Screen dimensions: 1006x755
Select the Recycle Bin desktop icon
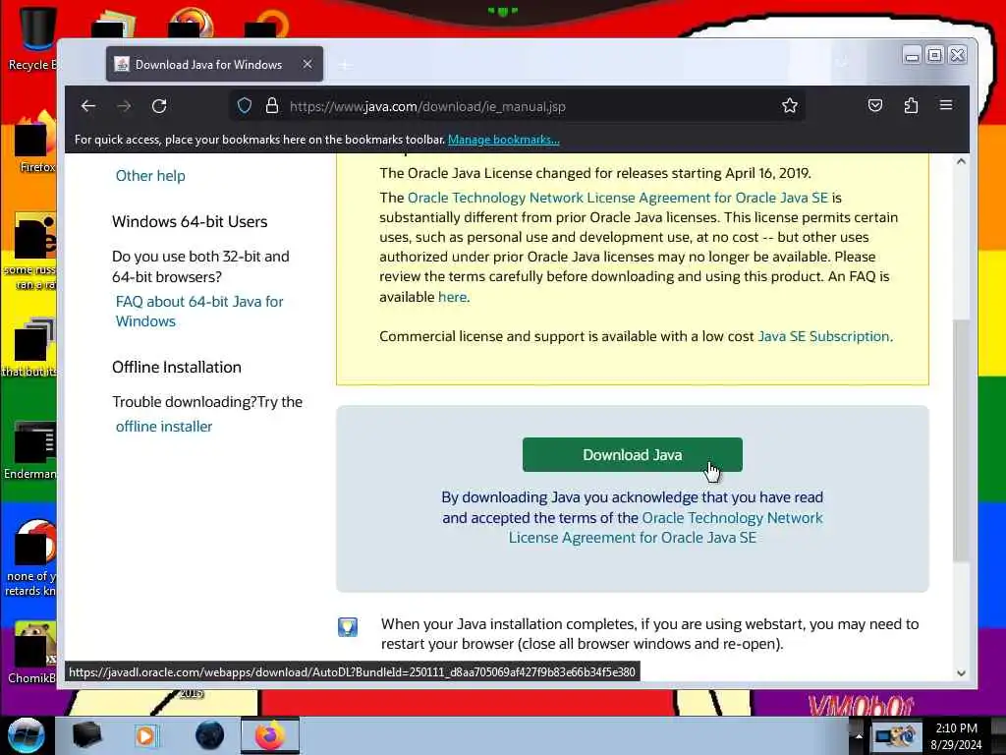pos(32,38)
